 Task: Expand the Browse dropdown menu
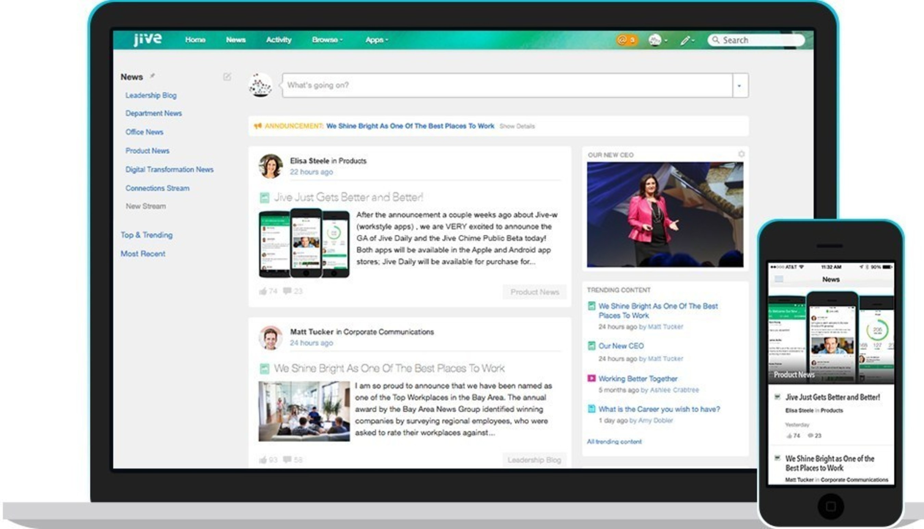pos(327,40)
